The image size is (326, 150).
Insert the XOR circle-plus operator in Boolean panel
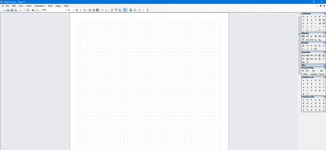tap(315, 49)
